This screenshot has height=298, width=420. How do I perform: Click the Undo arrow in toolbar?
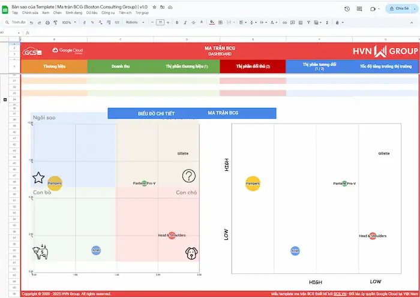tap(31, 22)
